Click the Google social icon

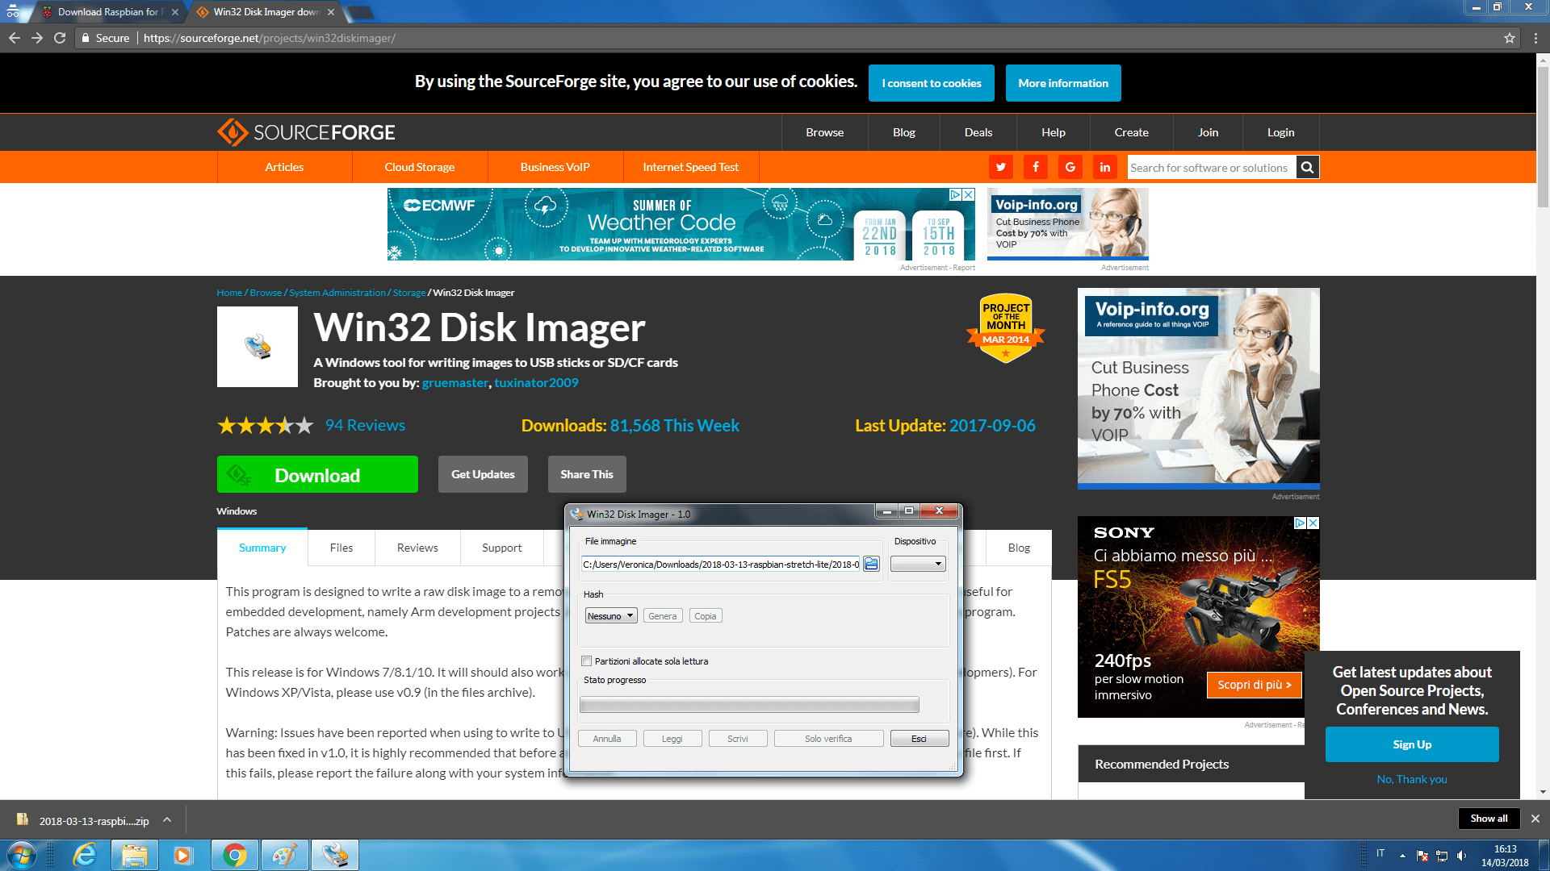click(x=1070, y=167)
